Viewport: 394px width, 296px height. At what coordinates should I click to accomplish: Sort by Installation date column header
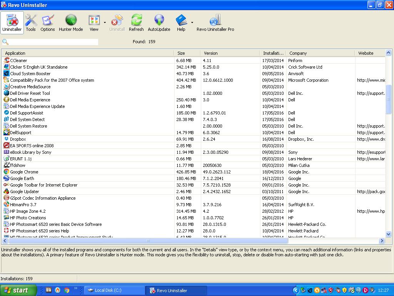click(x=273, y=53)
